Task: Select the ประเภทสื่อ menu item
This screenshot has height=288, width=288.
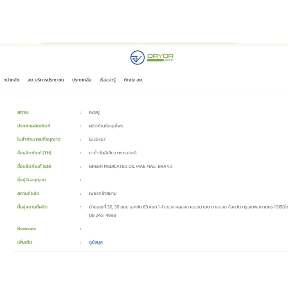Action: pyautogui.click(x=82, y=80)
